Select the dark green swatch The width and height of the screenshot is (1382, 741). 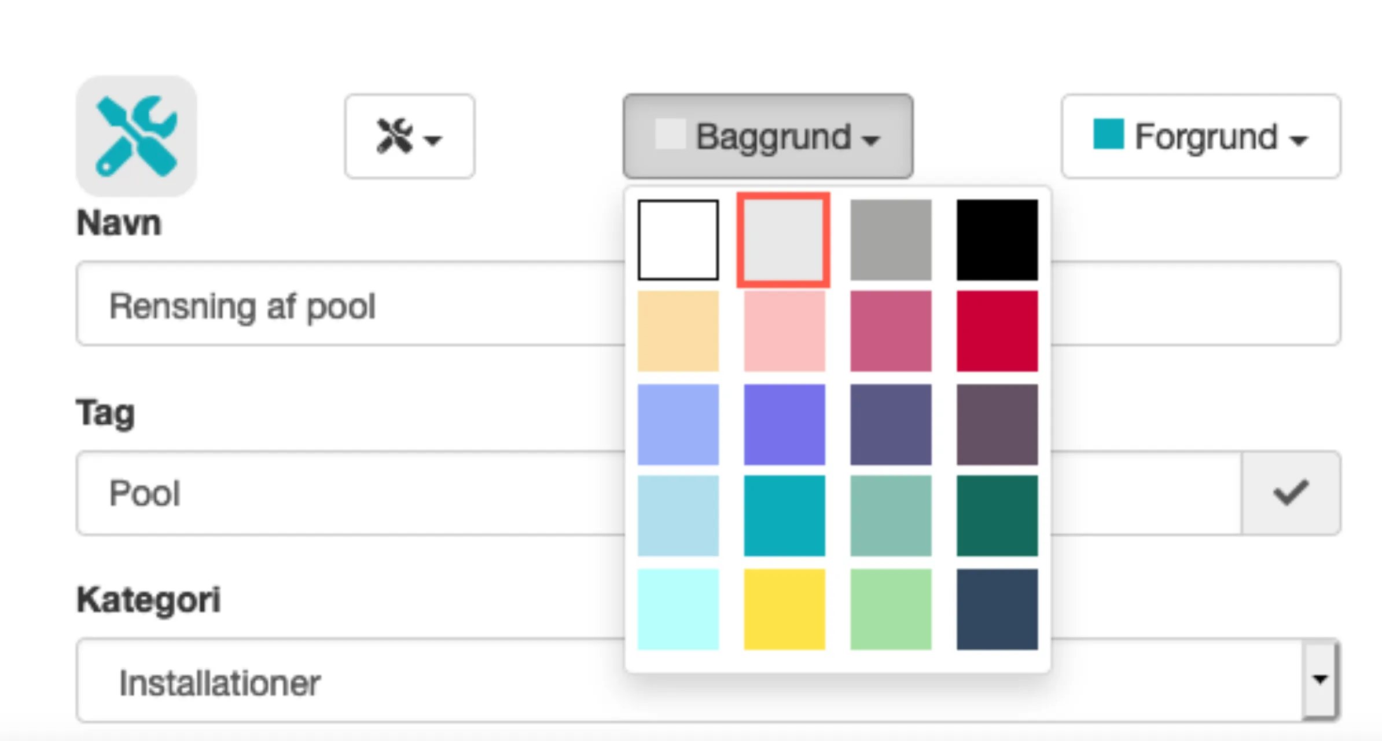click(x=997, y=516)
